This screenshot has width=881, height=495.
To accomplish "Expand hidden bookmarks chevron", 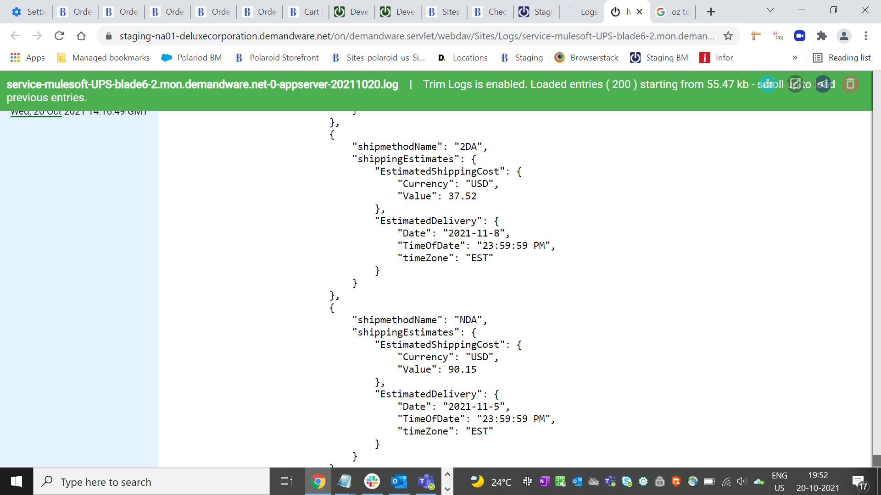I will [x=795, y=58].
